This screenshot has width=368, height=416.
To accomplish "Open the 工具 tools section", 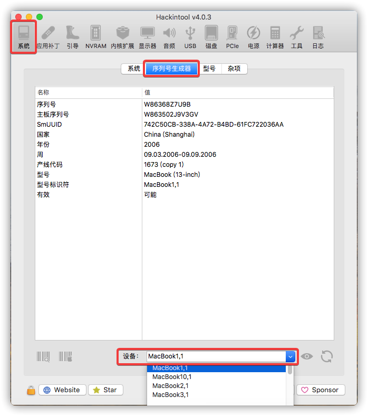I will click(297, 37).
